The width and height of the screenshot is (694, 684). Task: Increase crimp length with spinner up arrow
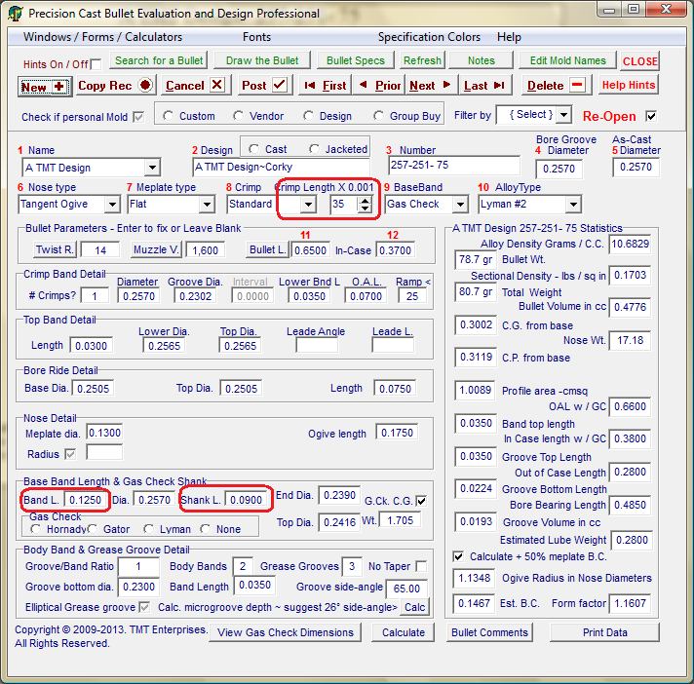coord(365,201)
